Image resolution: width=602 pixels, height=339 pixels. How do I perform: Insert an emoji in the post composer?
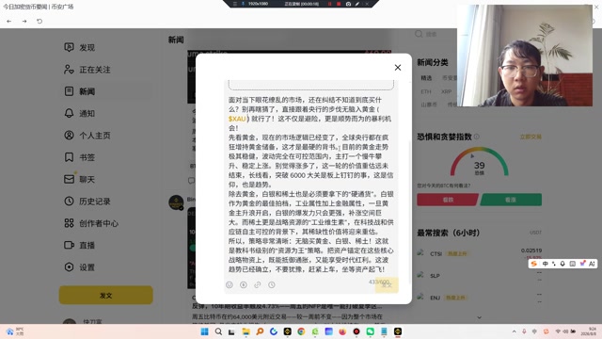click(230, 284)
